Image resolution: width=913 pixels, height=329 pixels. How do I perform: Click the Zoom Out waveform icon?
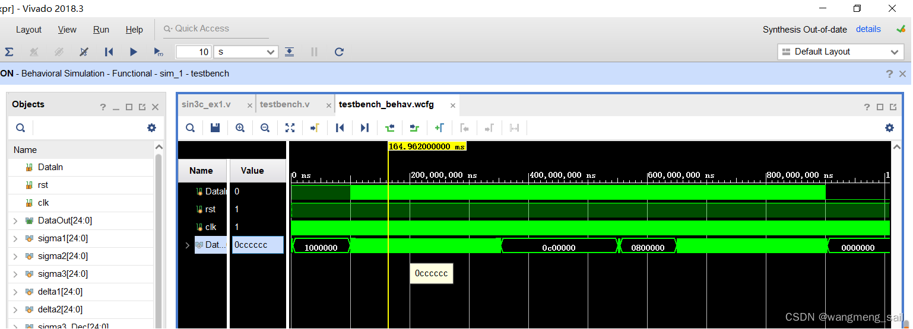coord(265,127)
